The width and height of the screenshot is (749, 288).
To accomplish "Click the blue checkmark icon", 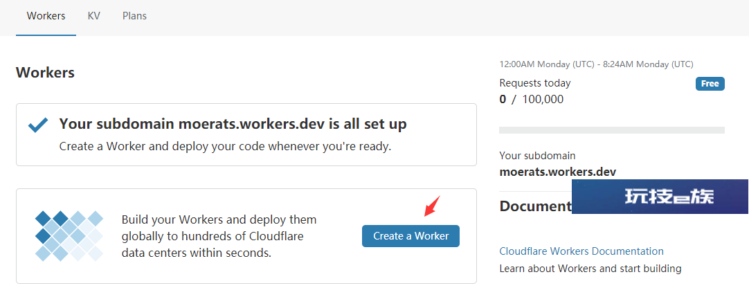I will point(38,125).
